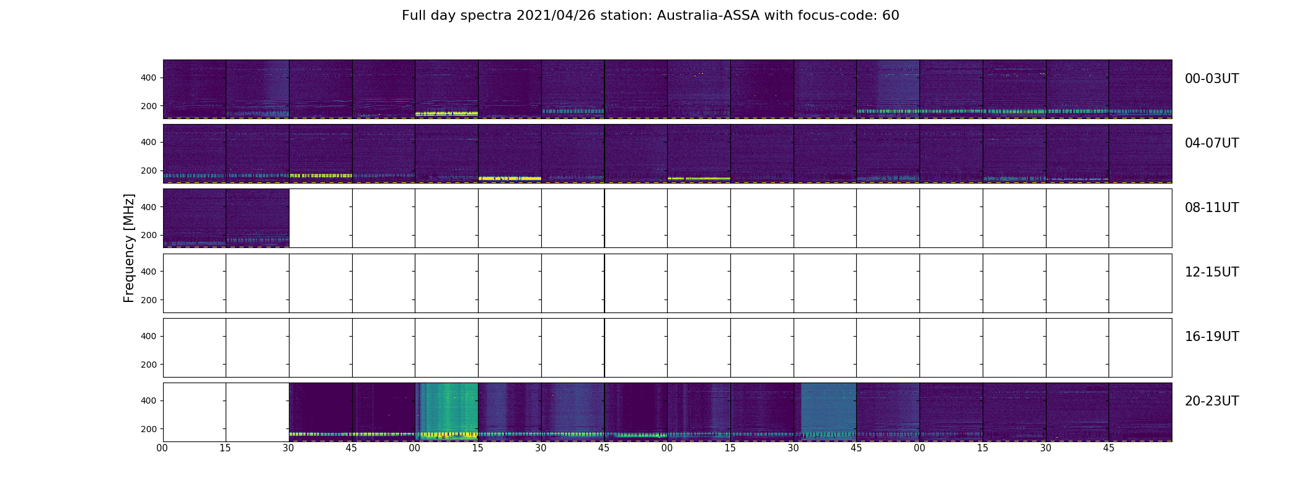Screen dimensions: 1302x496
Task: Click the 'Frequency [MHz]' y-axis label
Action: click(129, 248)
